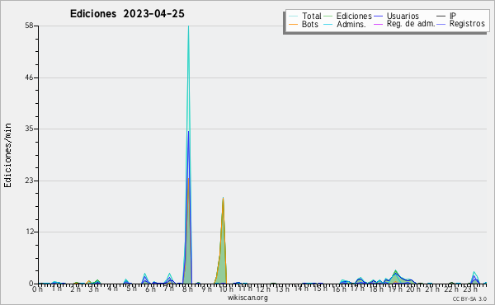Image resolution: width=495 pixels, height=305 pixels.
Task: Click the 'Ediciones' legend entry
Action: pos(354,16)
